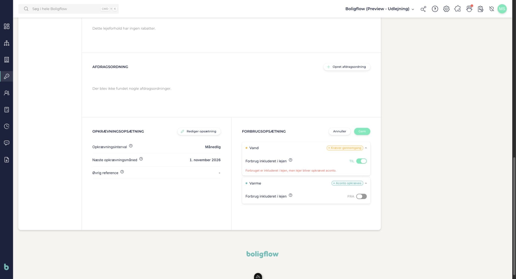The height and width of the screenshot is (279, 516).
Task: Turn on Varme forbrug inkluderet toggle
Action: coord(361,196)
